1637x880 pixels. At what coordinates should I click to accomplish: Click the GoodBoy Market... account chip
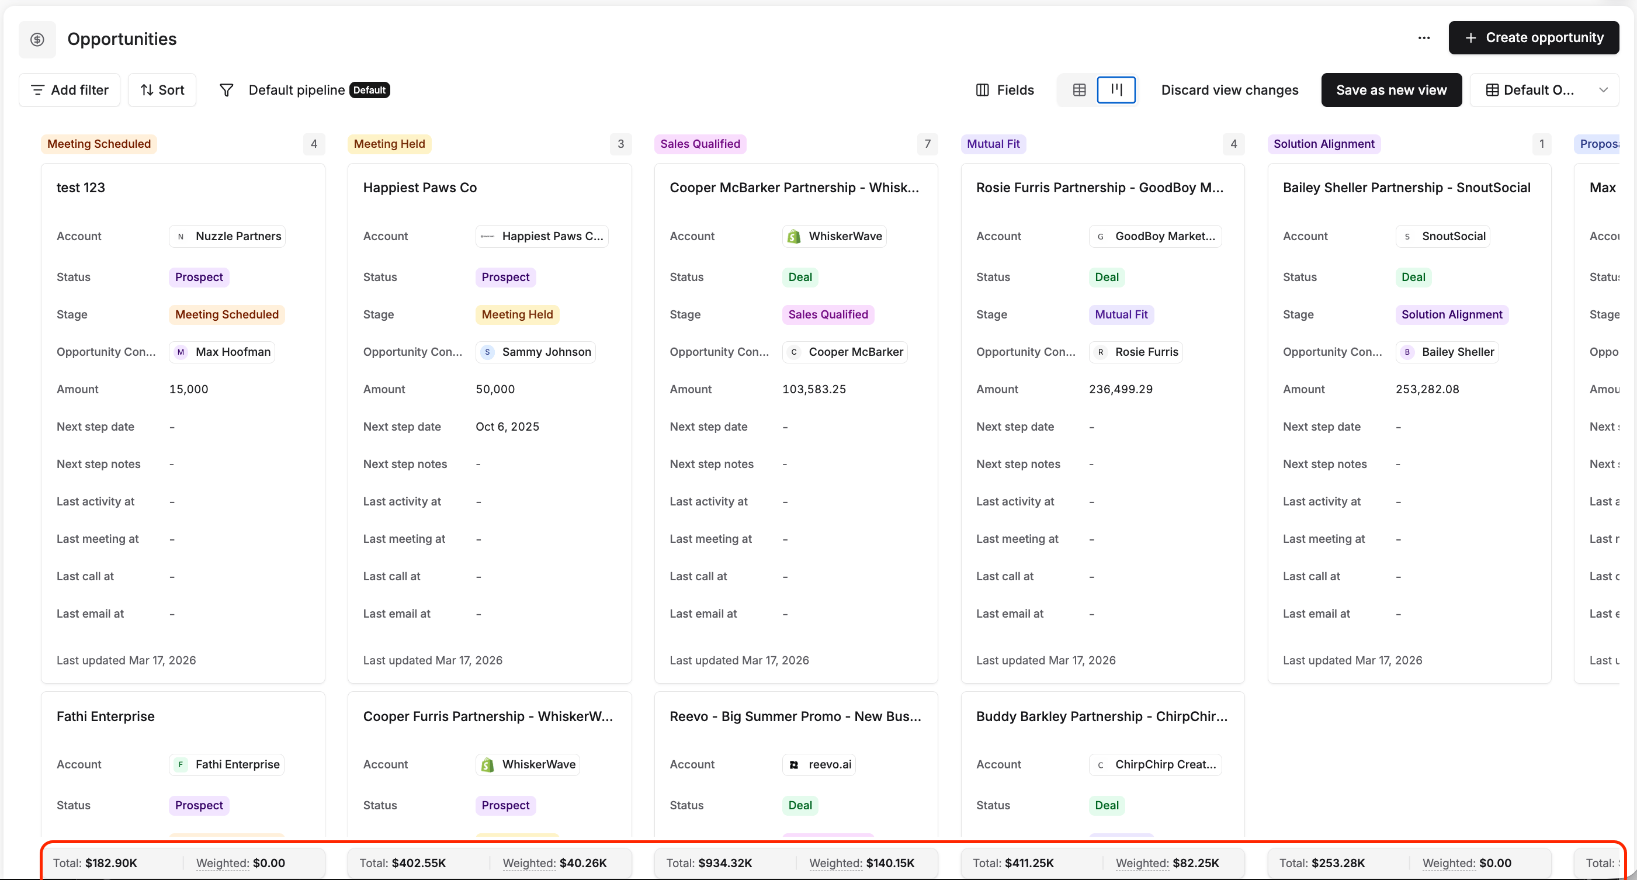click(x=1154, y=235)
